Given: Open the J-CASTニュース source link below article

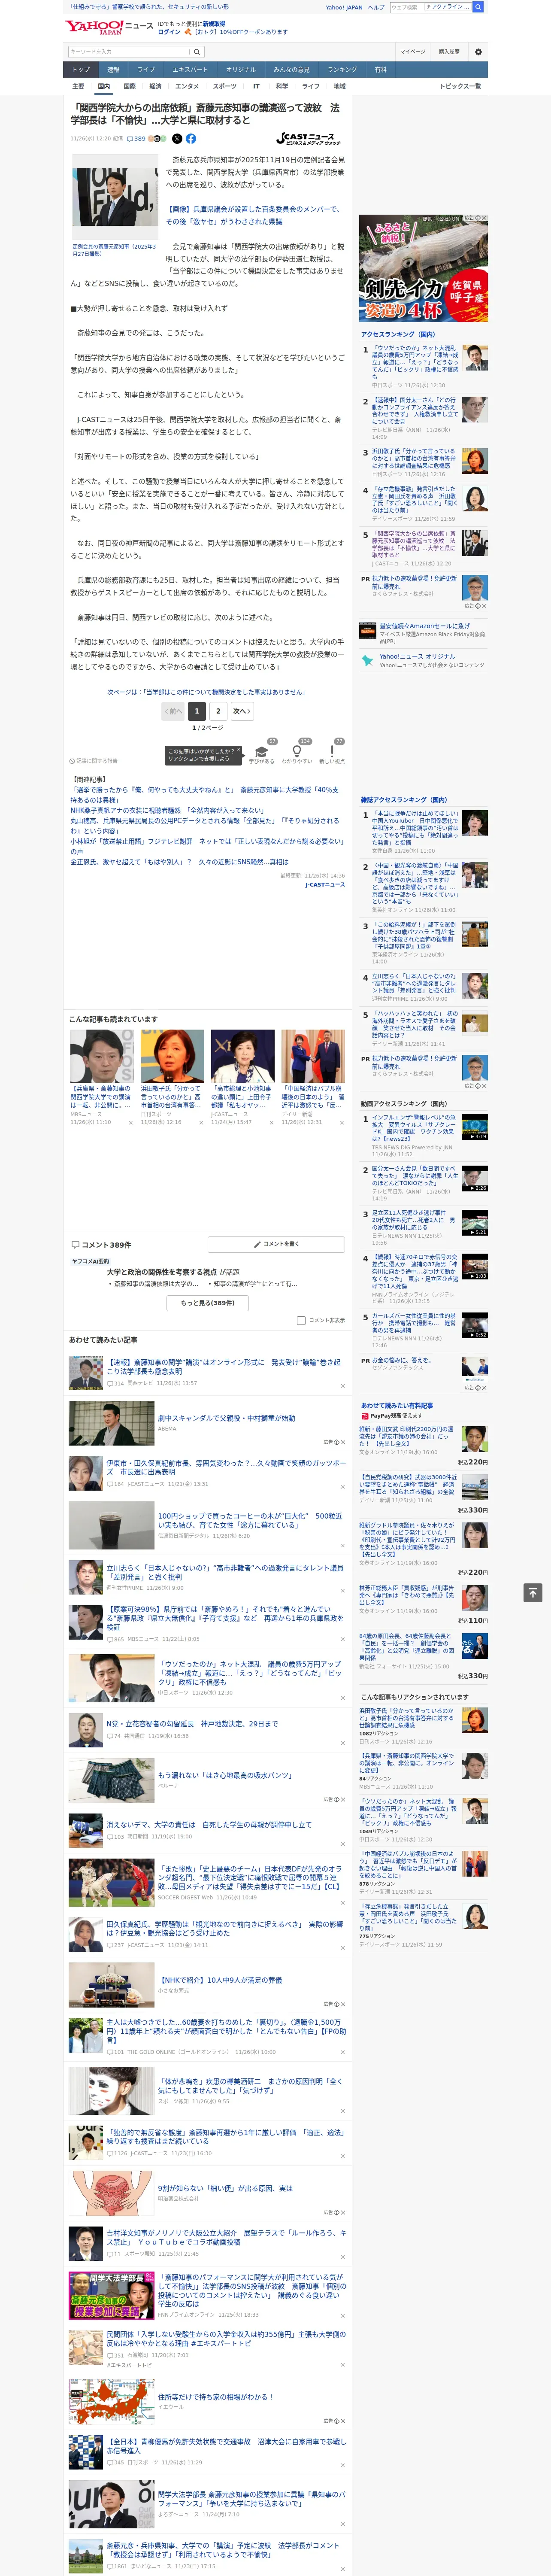Looking at the screenshot, I should point(325,884).
